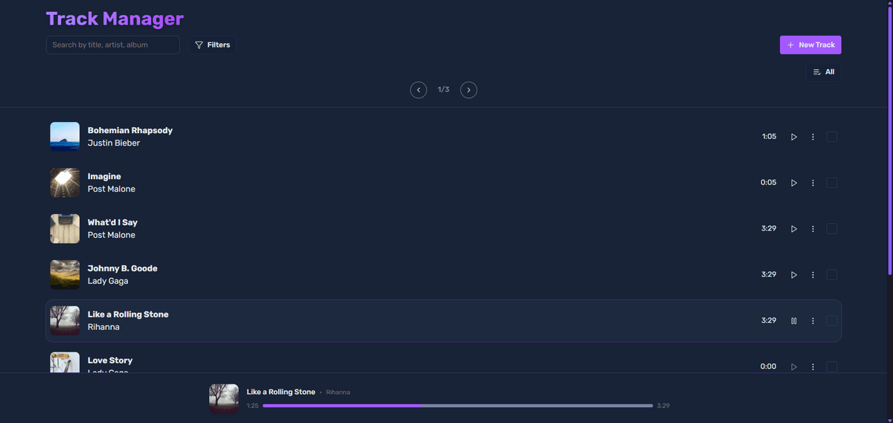Click the 3:29 total time in player

pyautogui.click(x=663, y=406)
